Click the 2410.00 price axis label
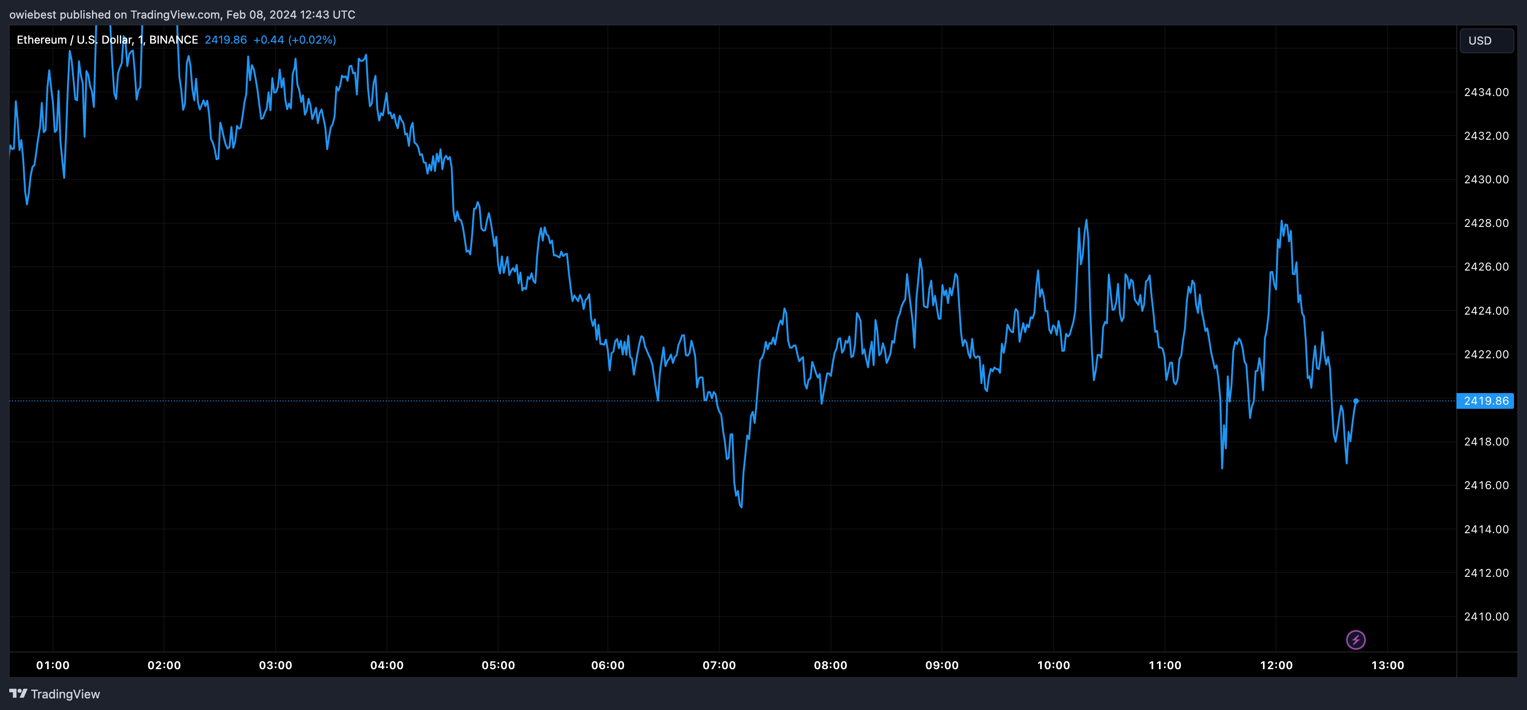Viewport: 1527px width, 710px height. [x=1486, y=616]
